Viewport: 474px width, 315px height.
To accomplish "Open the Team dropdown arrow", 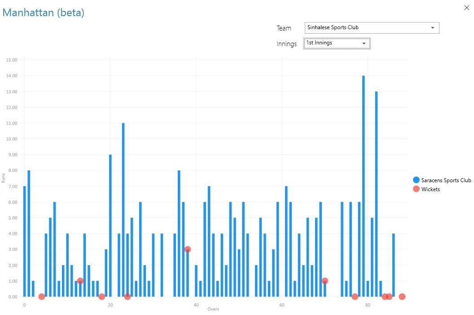I will 432,28.
